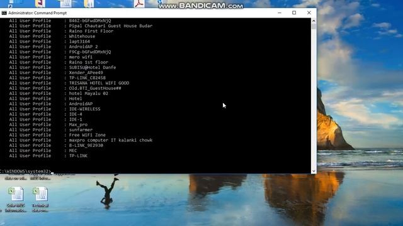This screenshot has width=403, height=226.
Task: Click the scrollbar up arrow in Command Prompt
Action: (314, 21)
